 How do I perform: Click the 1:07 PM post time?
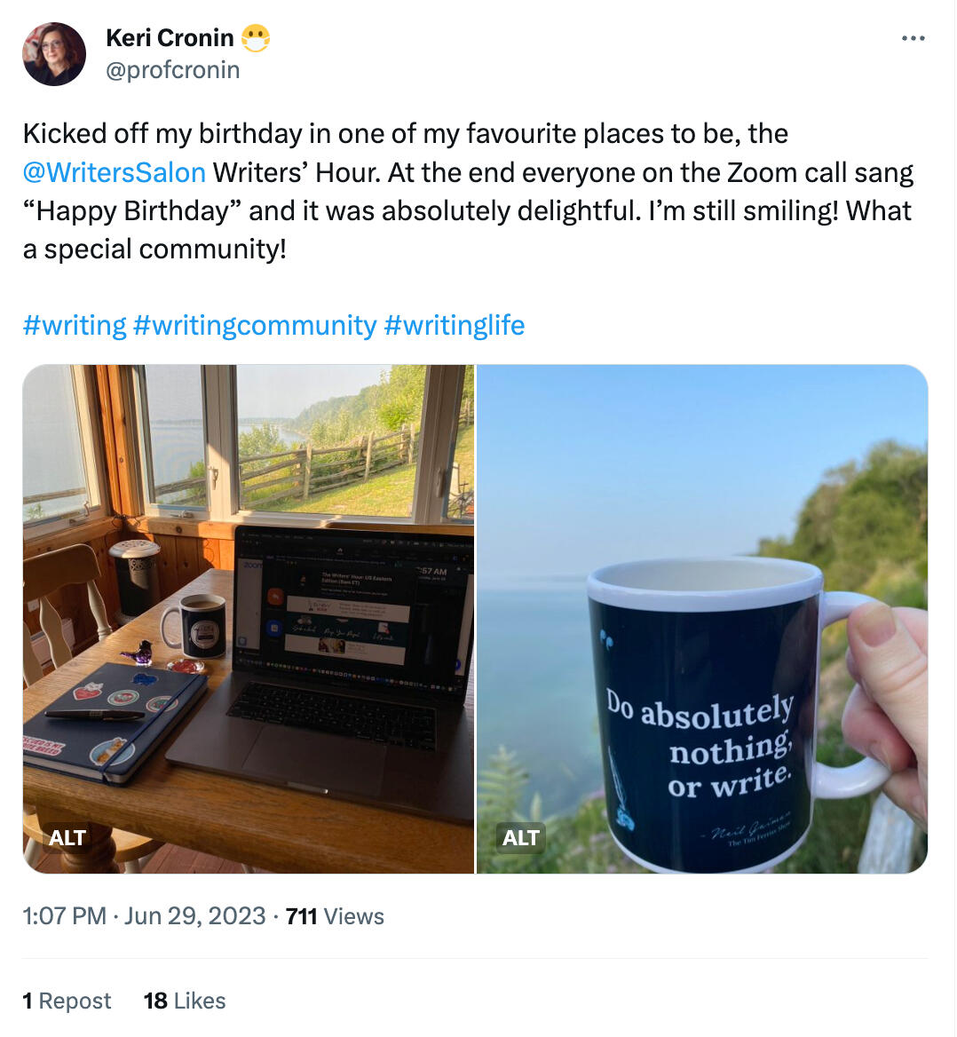click(x=64, y=916)
